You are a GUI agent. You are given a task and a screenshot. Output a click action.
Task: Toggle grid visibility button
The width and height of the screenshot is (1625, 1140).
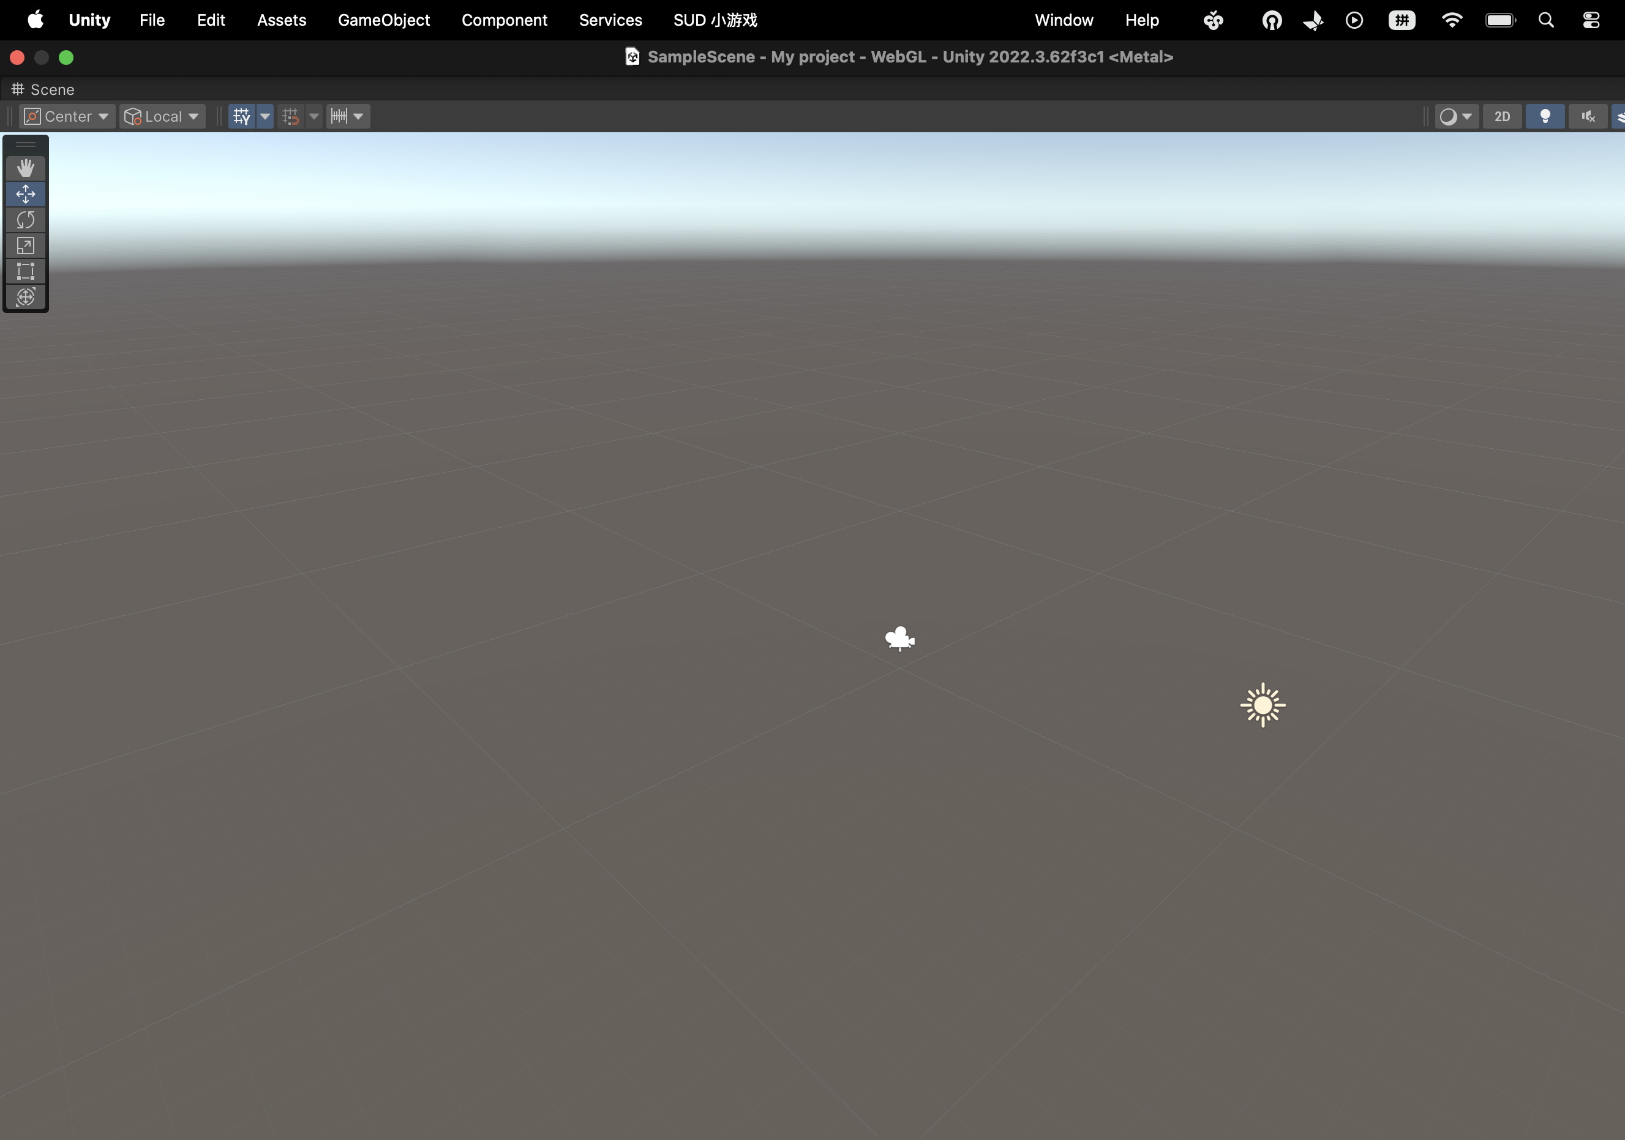tap(242, 116)
